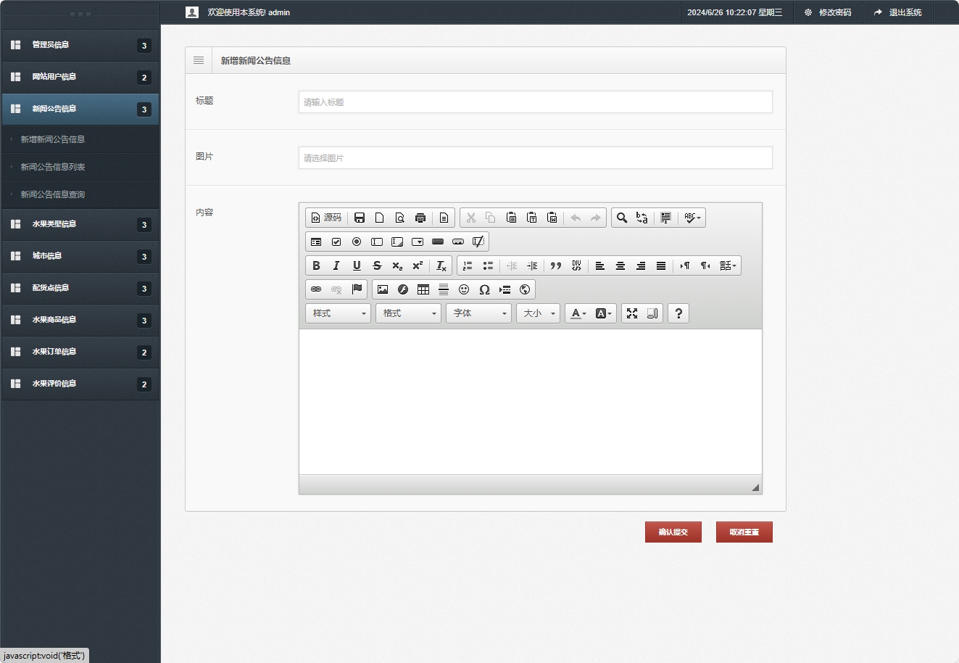Viewport: 959px width, 663px height.
Task: Open the 样式 styles dropdown
Action: [x=339, y=313]
